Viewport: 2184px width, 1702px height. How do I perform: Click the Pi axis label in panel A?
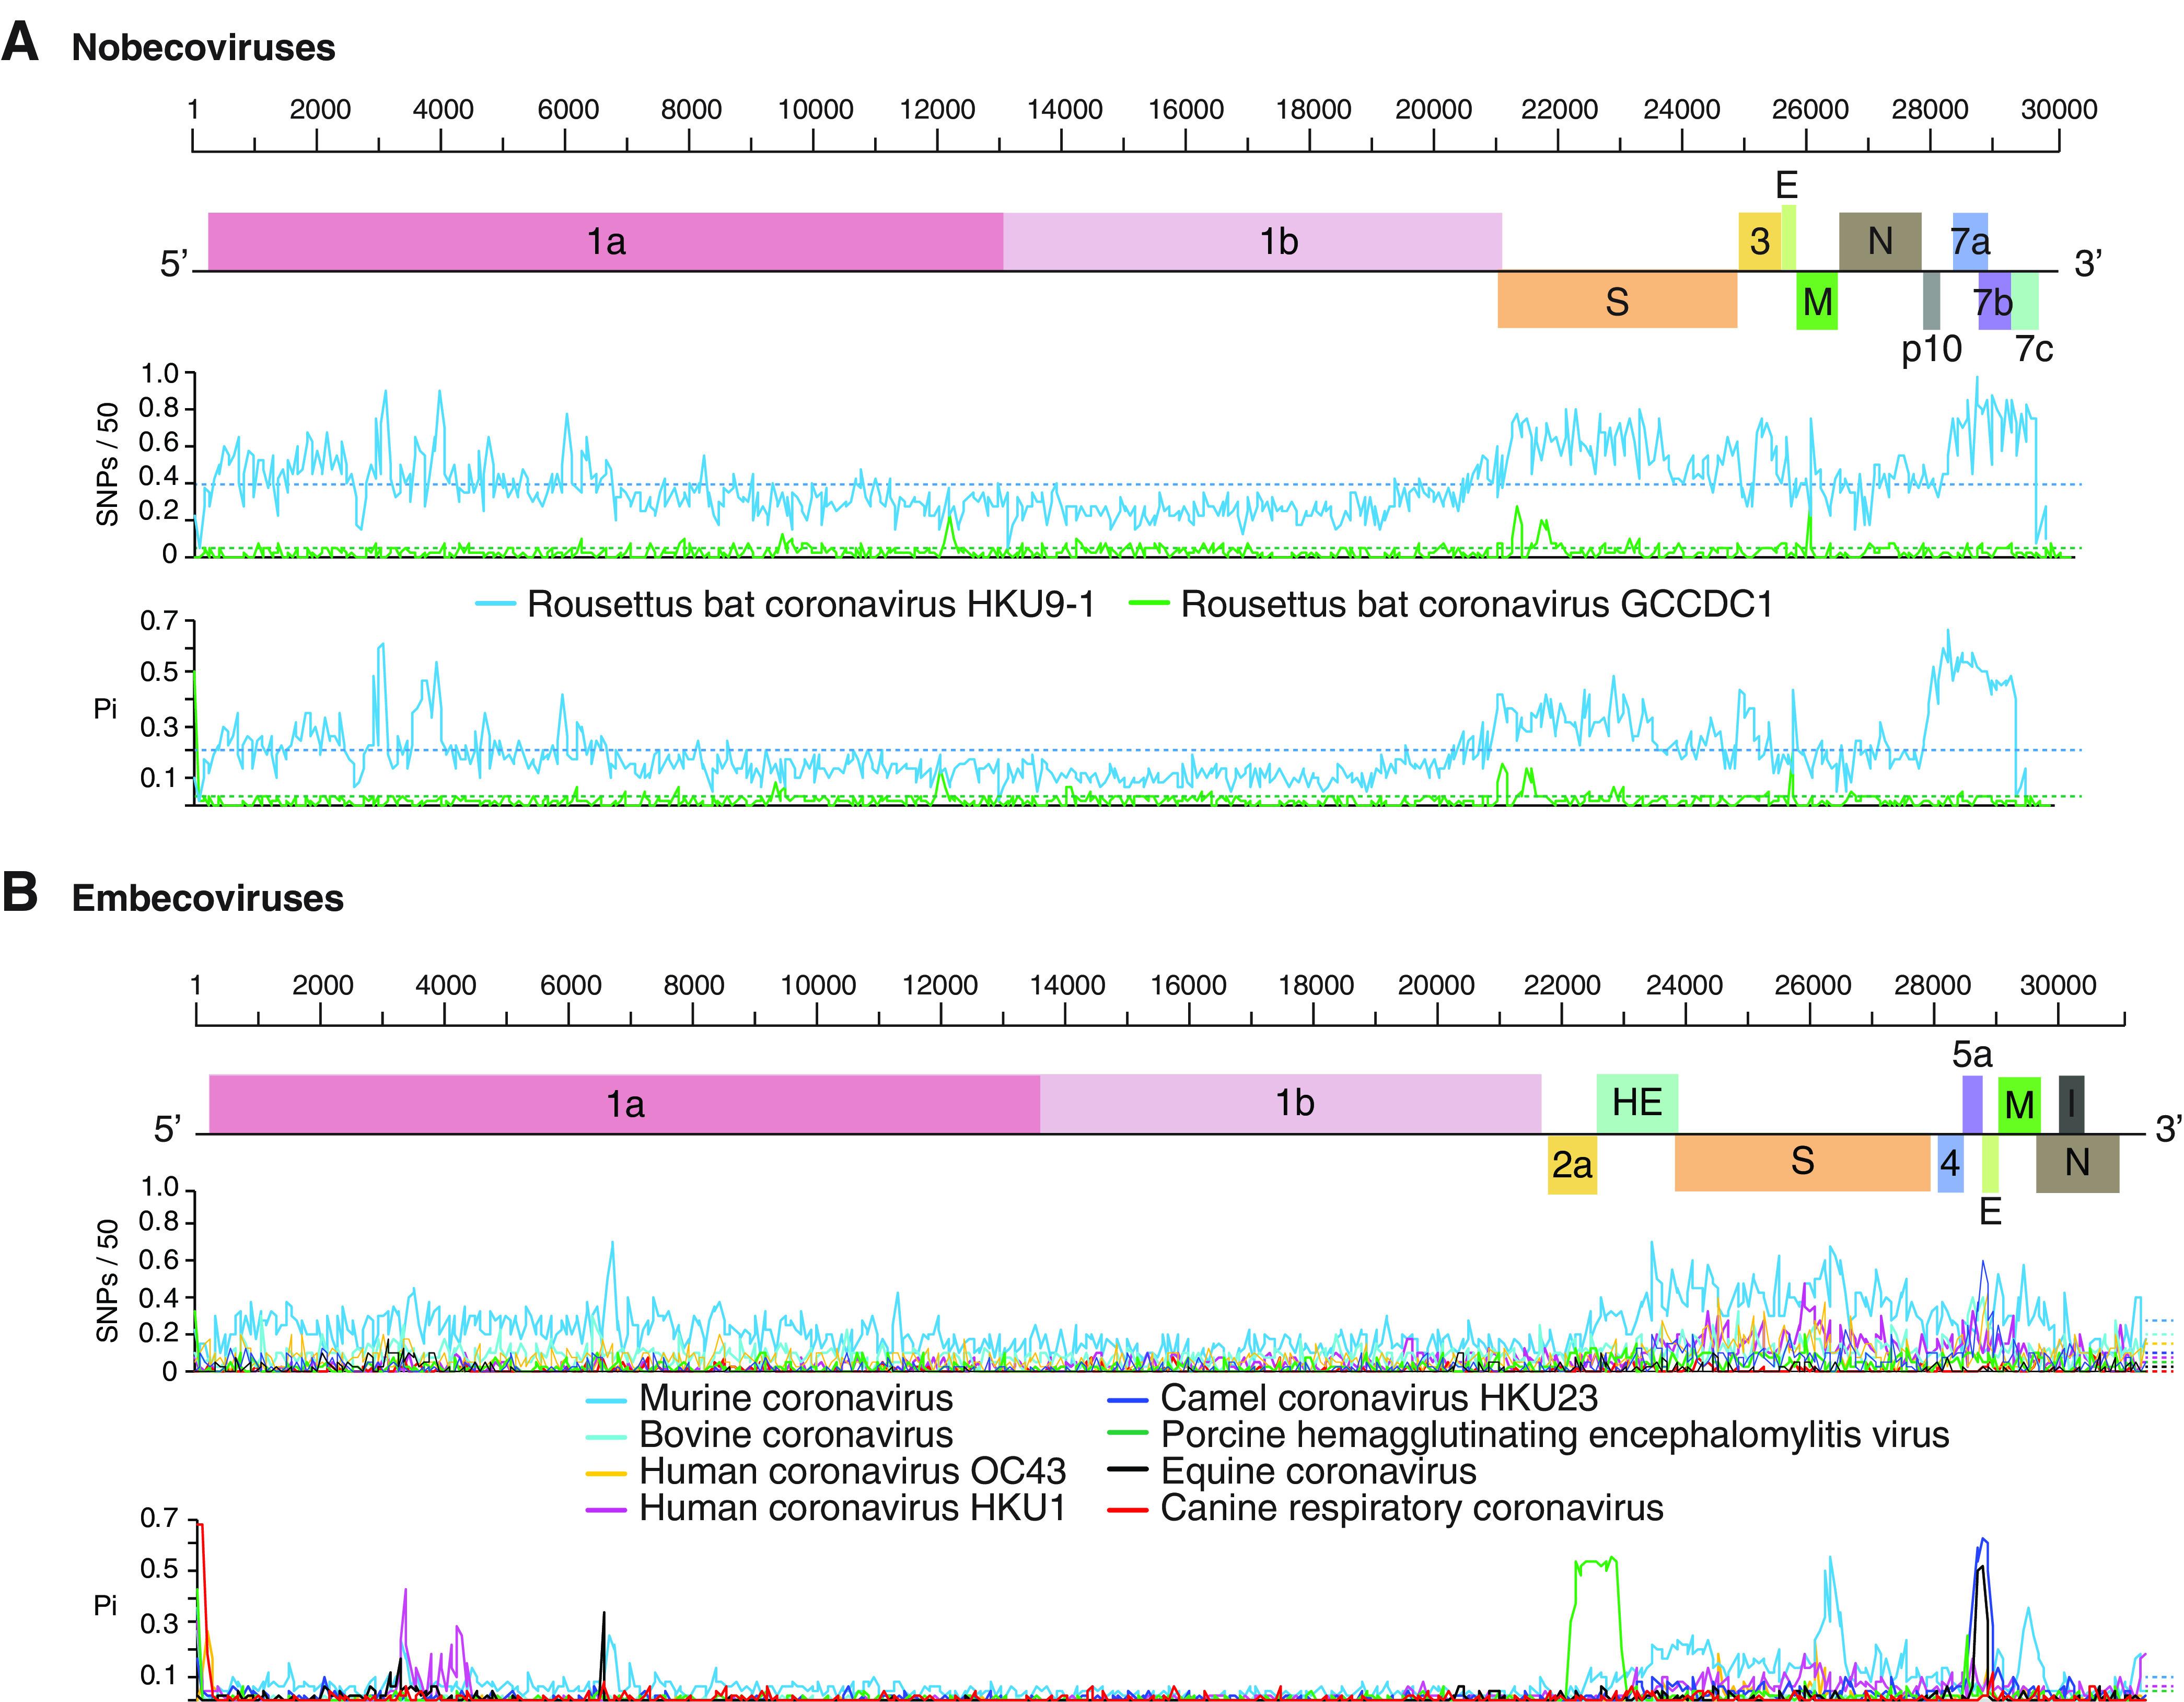coord(105,709)
